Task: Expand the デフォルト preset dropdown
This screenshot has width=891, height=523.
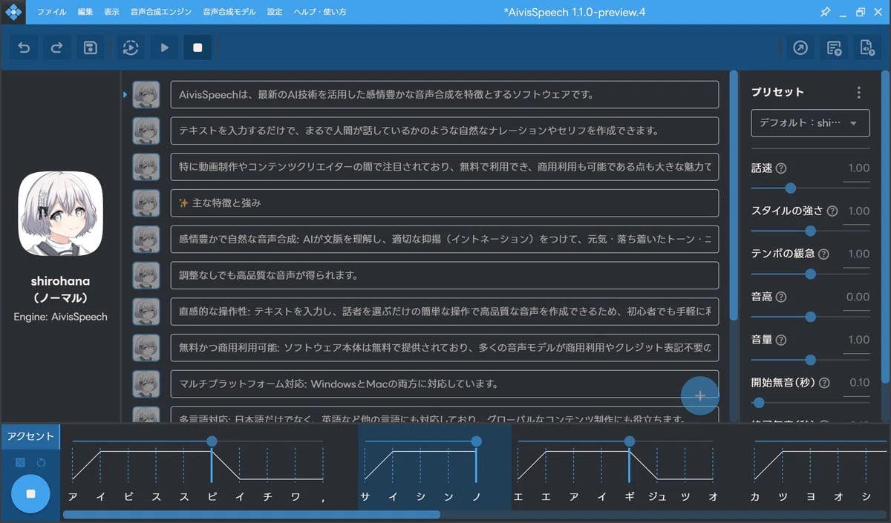Action: (810, 123)
